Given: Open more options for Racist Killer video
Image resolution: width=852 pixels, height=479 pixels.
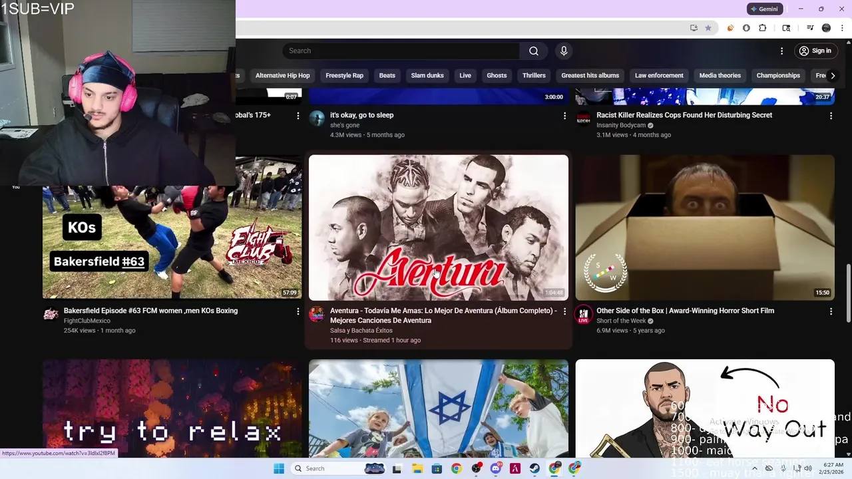Looking at the screenshot, I should coord(831,116).
